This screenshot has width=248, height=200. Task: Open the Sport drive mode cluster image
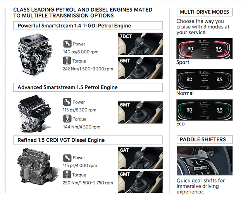205,49
